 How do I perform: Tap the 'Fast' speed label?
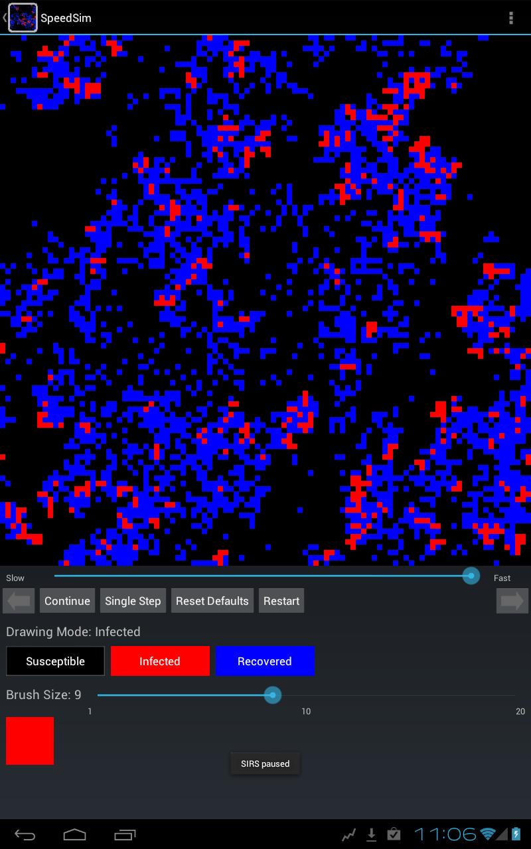pyautogui.click(x=502, y=578)
